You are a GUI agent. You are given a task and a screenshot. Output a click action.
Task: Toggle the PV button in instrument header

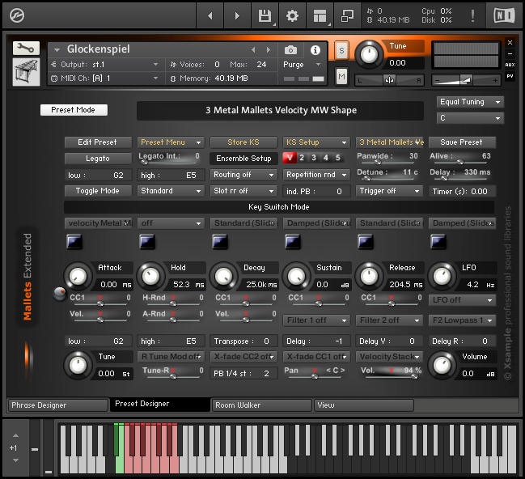pos(510,76)
